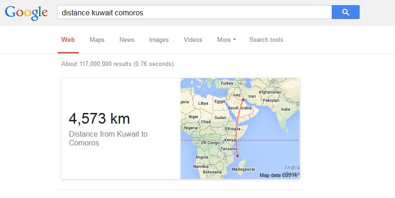Click the Map data ©2014 attribution
Image resolution: width=395 pixels, height=198 pixels.
(278, 175)
